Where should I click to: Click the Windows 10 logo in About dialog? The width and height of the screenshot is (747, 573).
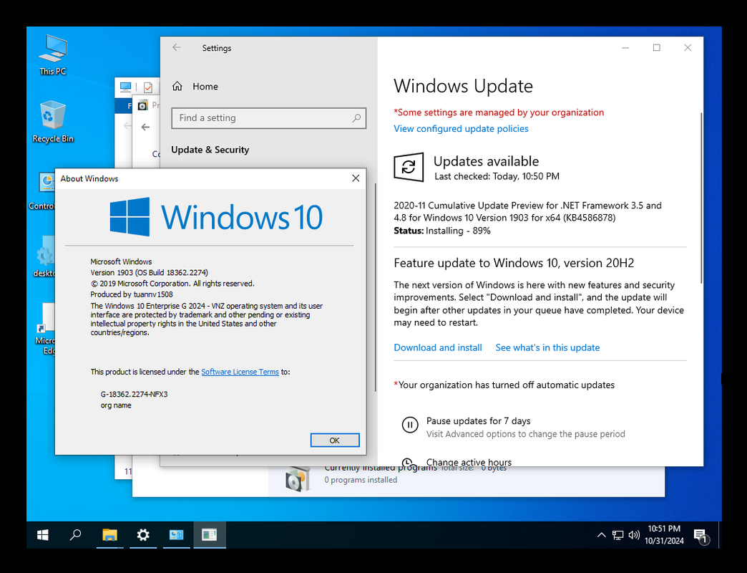tap(216, 217)
